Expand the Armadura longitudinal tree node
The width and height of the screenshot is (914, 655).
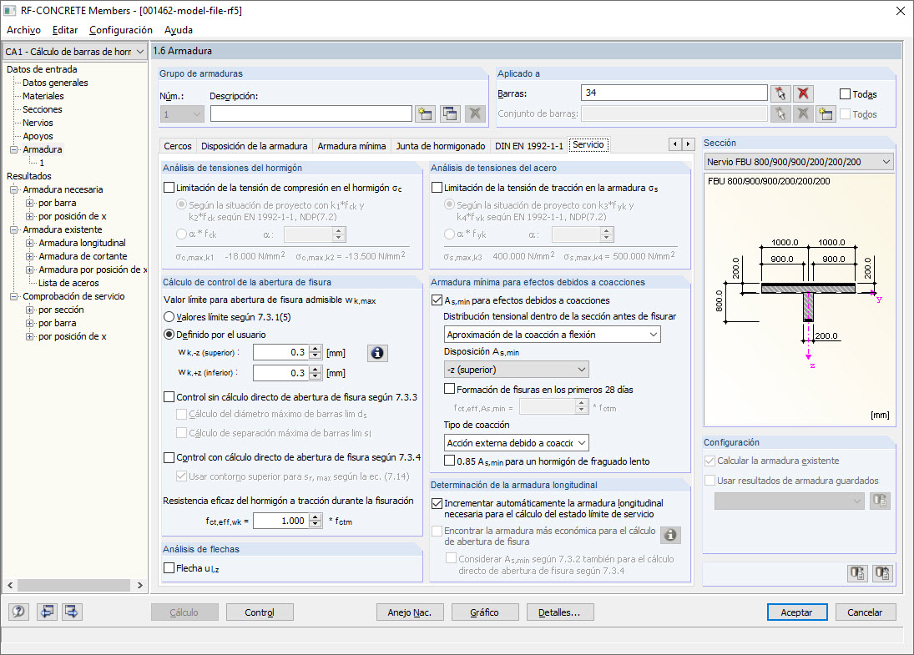[x=29, y=243]
